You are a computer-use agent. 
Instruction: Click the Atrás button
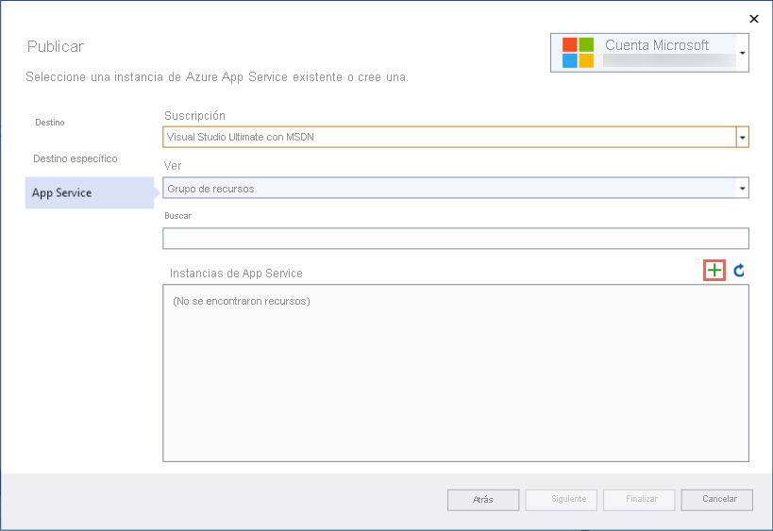pos(483,500)
